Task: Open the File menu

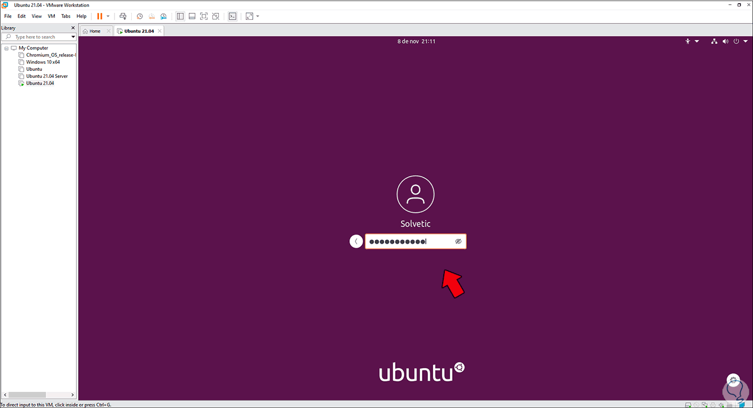Action: pyautogui.click(x=8, y=16)
